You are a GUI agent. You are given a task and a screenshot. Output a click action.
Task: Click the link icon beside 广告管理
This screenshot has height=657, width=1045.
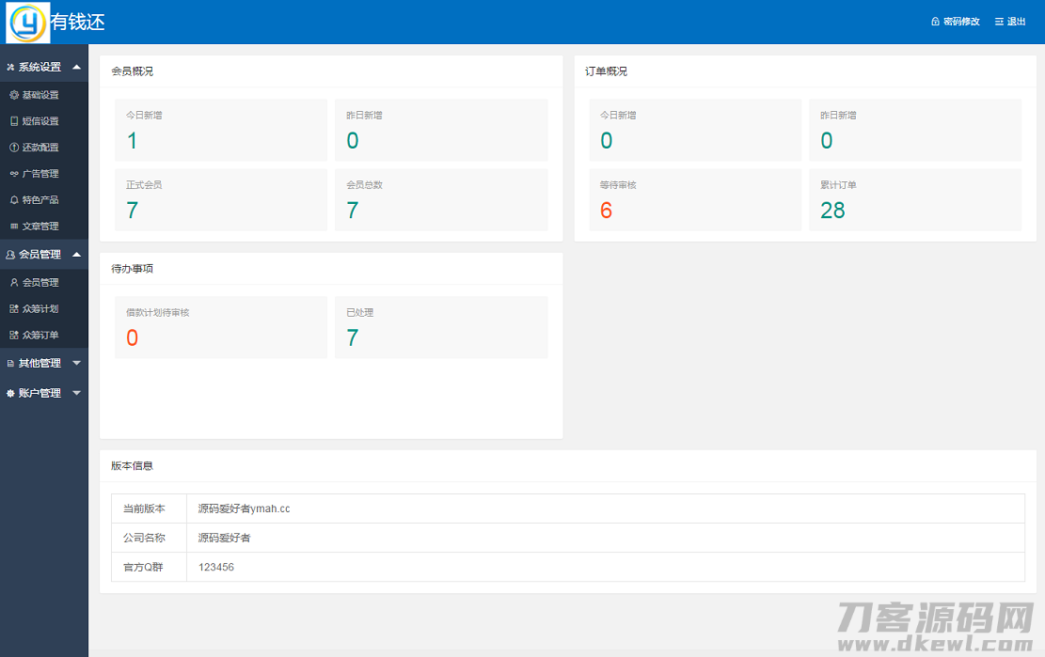click(14, 174)
